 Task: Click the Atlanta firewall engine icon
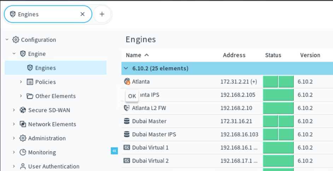point(127,82)
